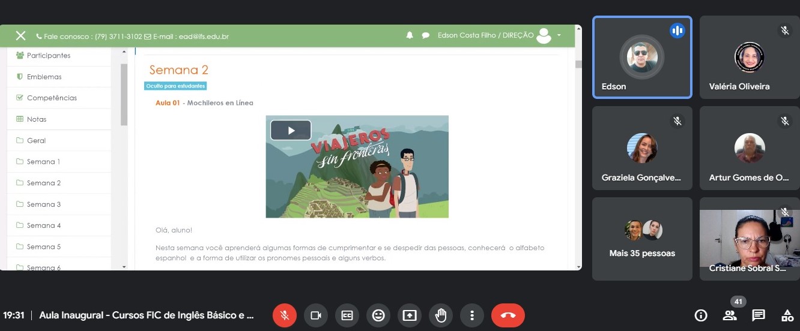
Task: Click the 41 participant count badge
Action: (739, 302)
